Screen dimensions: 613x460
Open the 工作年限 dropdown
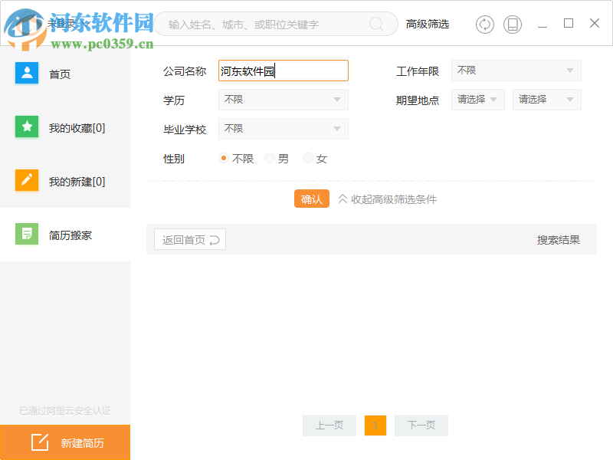(516, 71)
